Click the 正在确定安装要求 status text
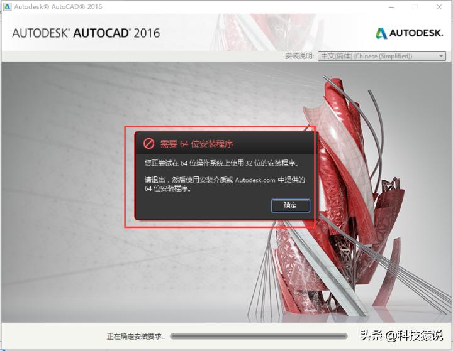453x351 pixels. [137, 337]
